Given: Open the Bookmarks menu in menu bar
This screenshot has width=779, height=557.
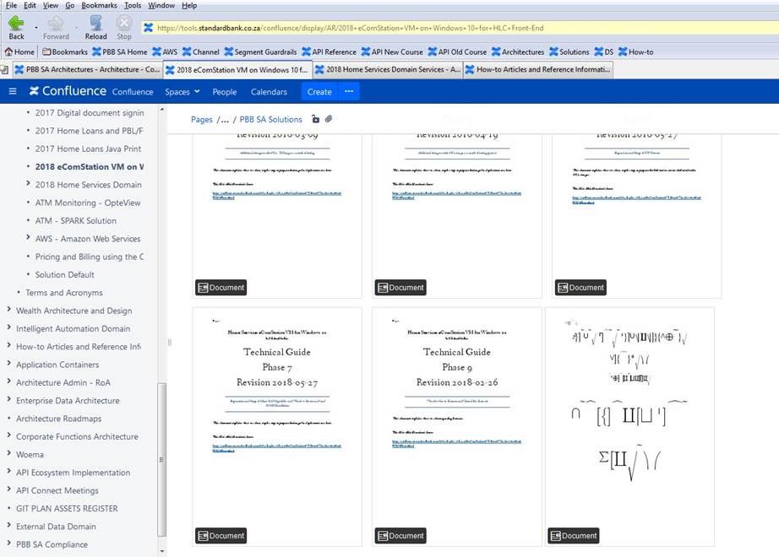Looking at the screenshot, I should tap(100, 5).
